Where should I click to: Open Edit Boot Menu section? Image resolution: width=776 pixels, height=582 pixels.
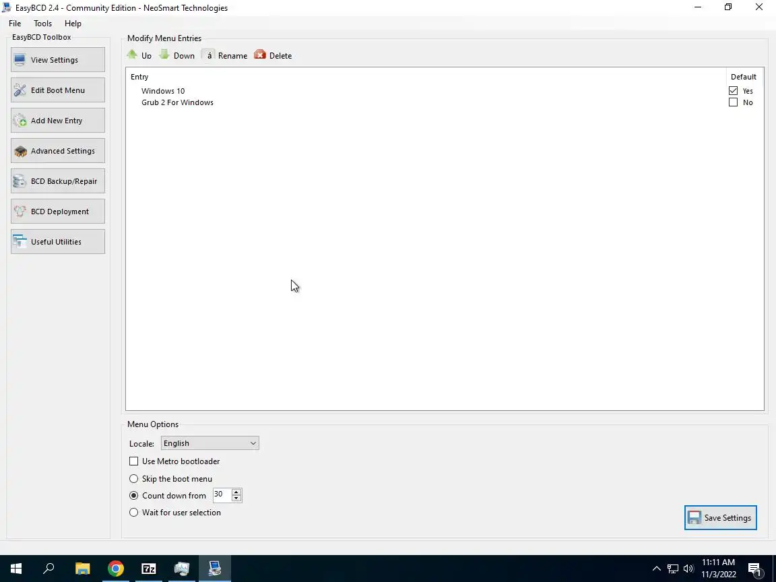point(57,90)
